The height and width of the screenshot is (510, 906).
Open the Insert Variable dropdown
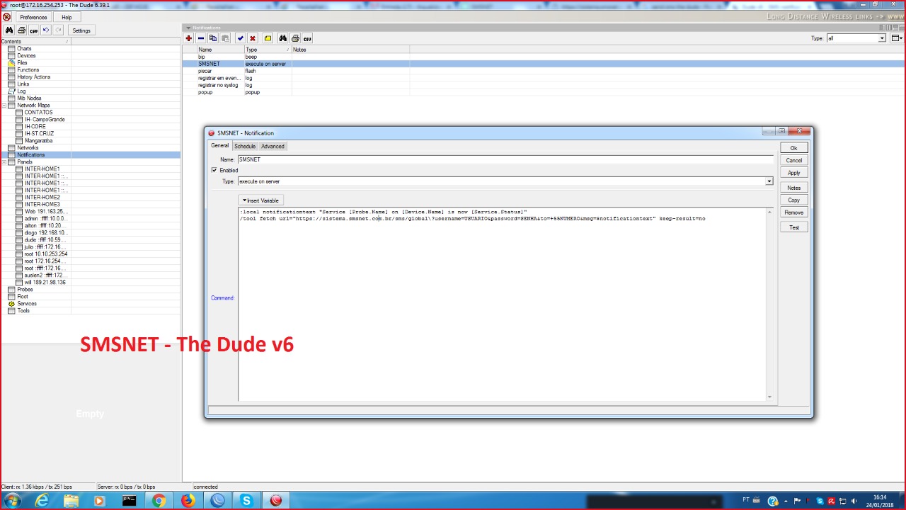(261, 200)
